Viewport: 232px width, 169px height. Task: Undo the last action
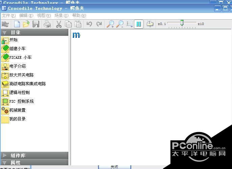point(89,24)
